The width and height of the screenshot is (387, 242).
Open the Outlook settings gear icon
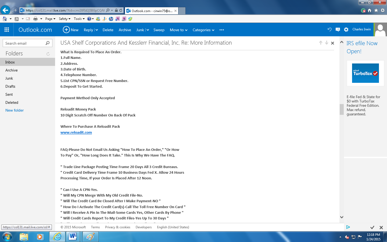346,30
